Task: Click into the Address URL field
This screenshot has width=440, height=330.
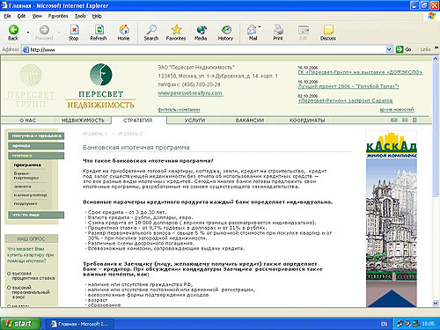Action: (204, 49)
